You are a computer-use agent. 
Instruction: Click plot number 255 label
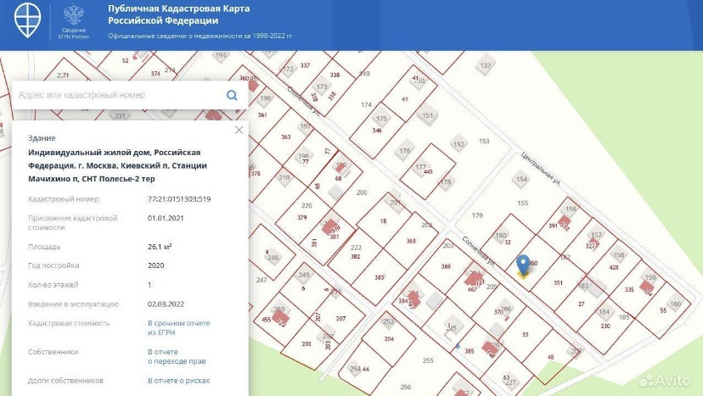point(428,360)
